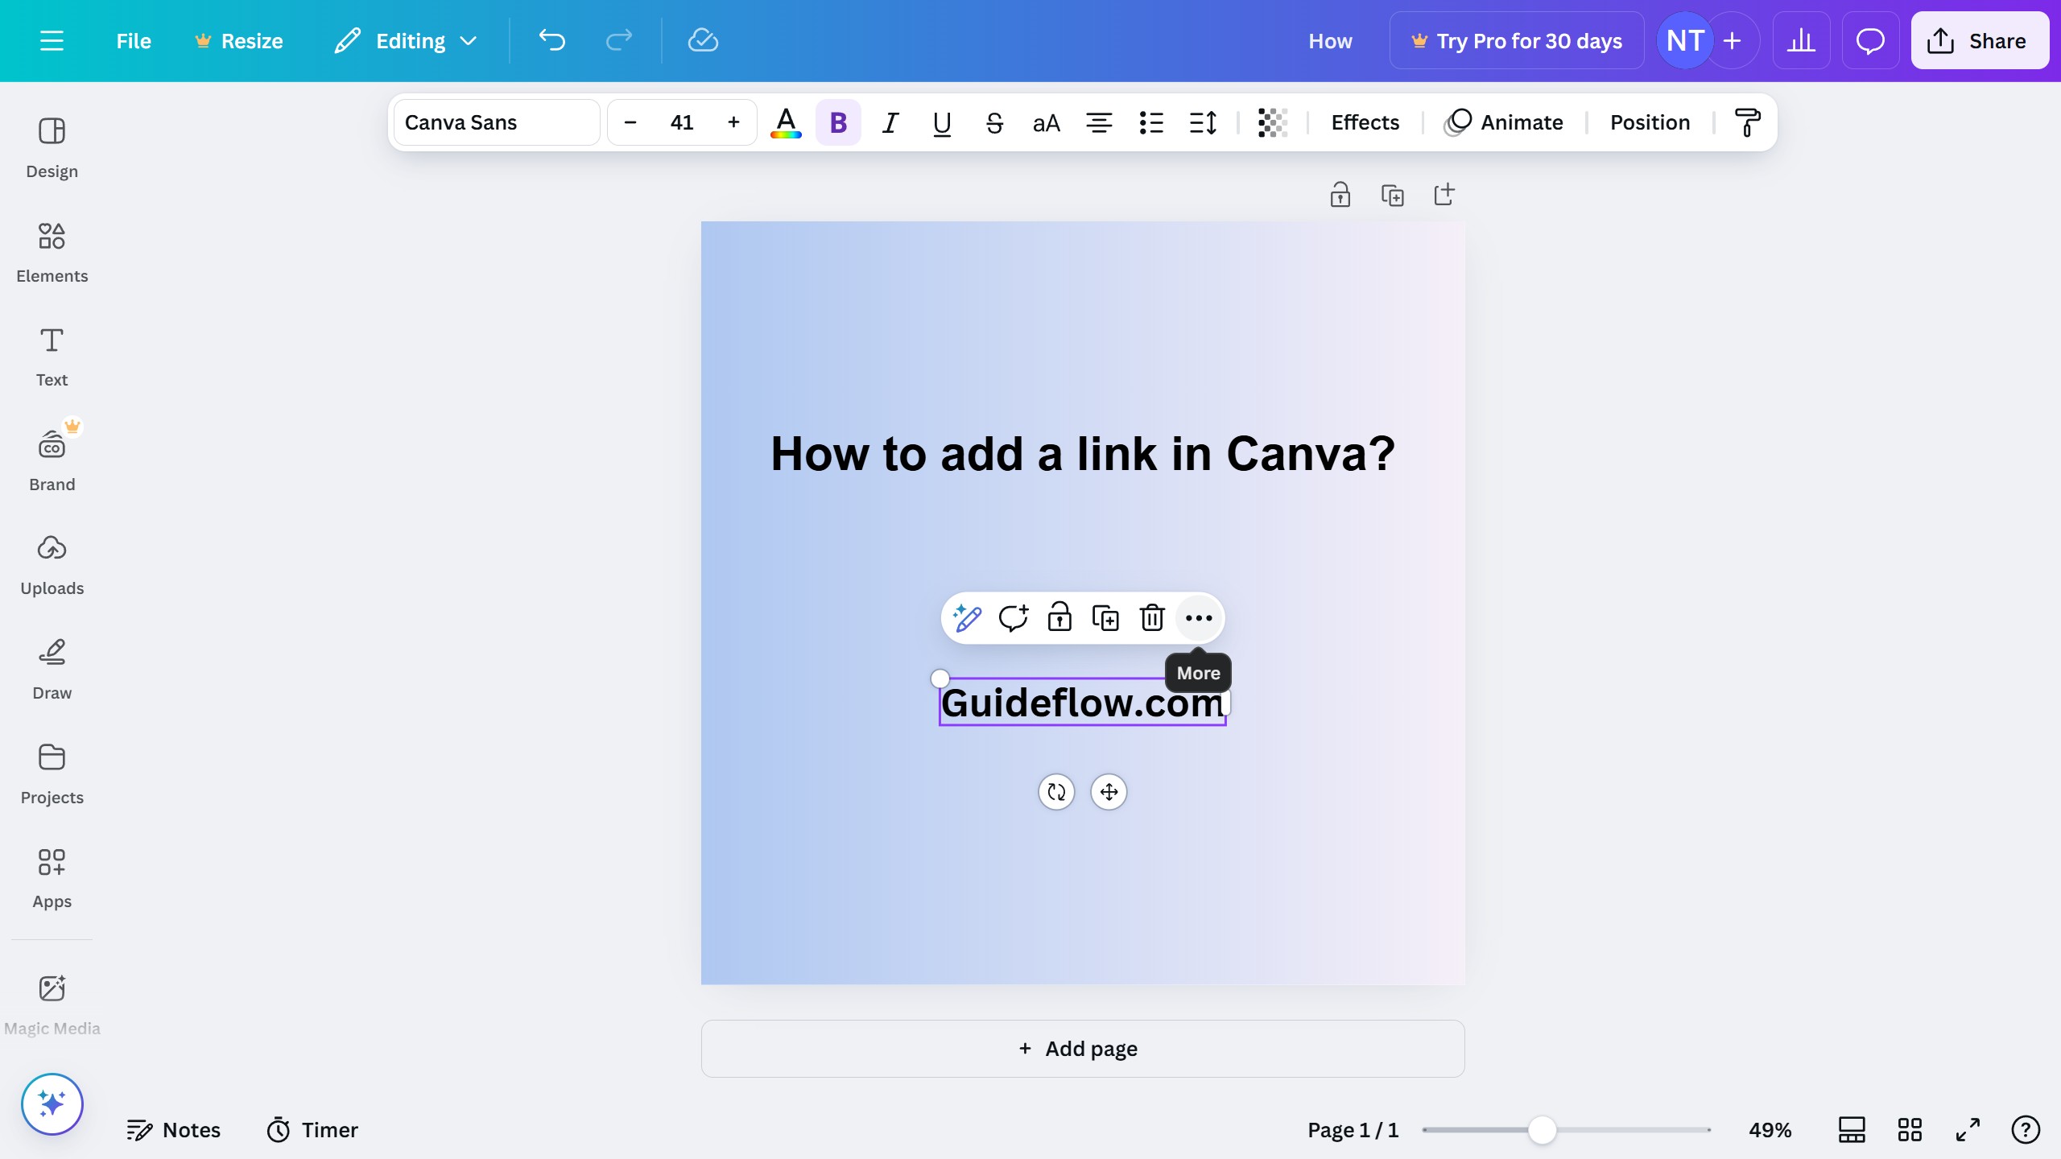Open the transparency checkerboard control
The image size is (2061, 1159).
point(1272,122)
